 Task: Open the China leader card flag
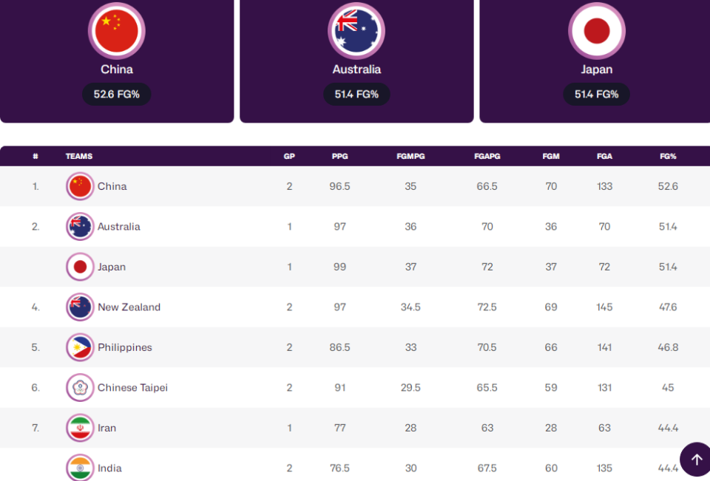117,31
